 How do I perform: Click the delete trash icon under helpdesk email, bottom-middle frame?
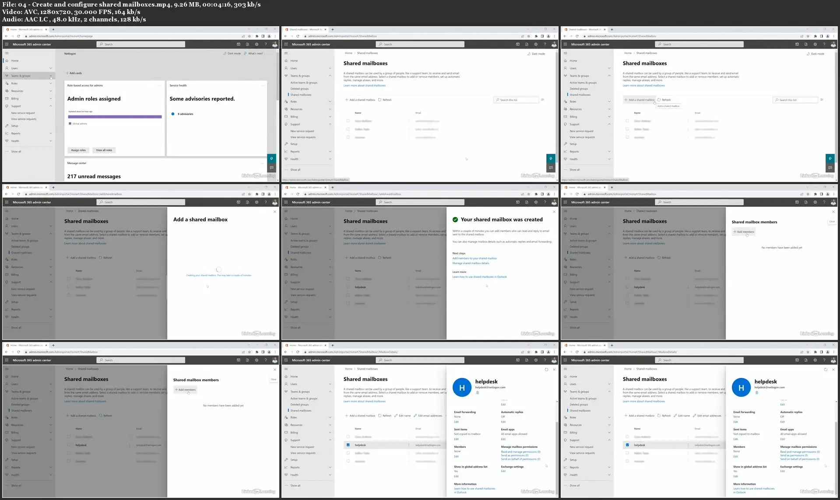[x=478, y=392]
